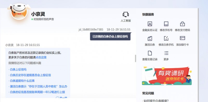Click the 小京灵 mascot avatar
This screenshot has width=208, height=102.
tap(19, 11)
